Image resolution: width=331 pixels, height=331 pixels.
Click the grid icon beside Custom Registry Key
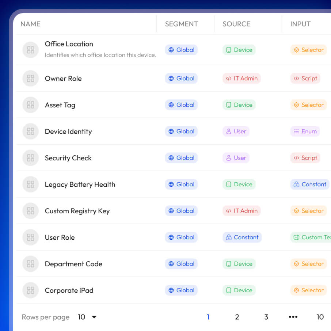(x=31, y=211)
